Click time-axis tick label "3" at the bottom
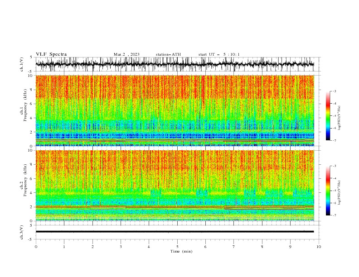Screen dimensions: 359x277 click(121, 247)
